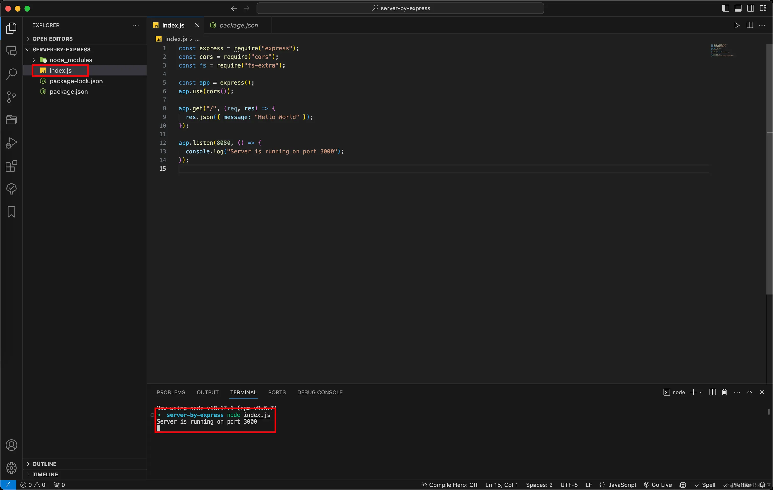Switch to the PORTS panel tab

pos(277,392)
